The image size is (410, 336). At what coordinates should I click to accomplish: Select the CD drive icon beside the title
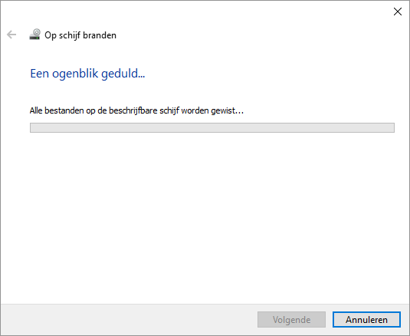click(x=34, y=35)
